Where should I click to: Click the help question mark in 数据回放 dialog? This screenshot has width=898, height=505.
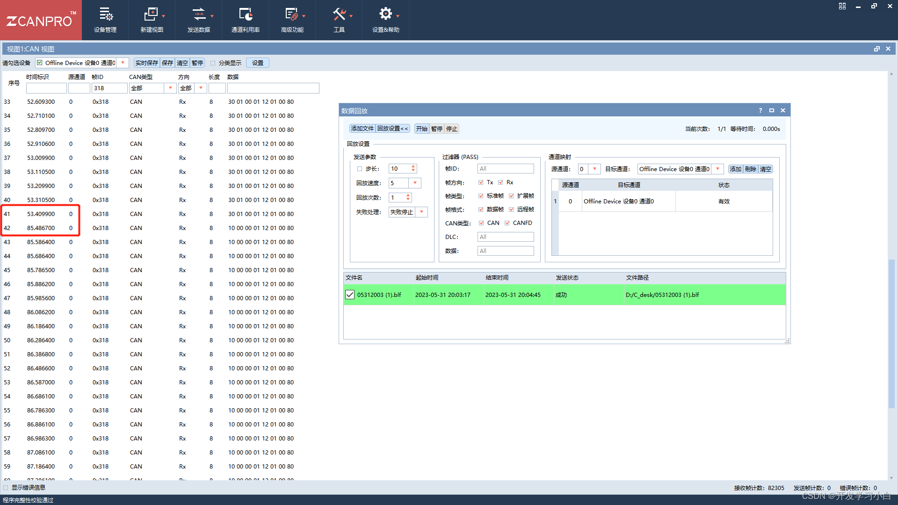760,111
